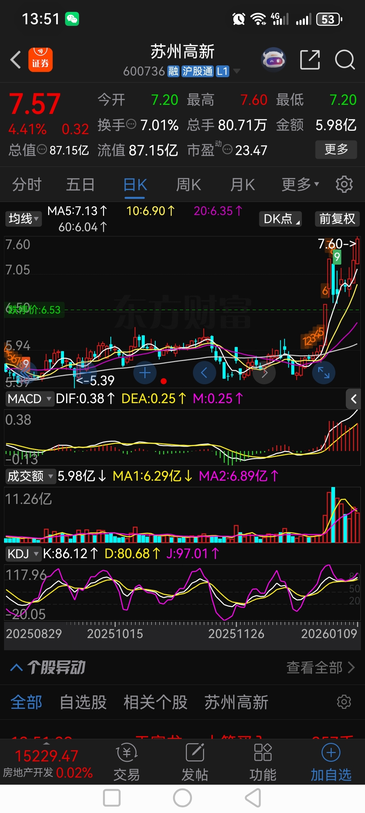Switch to 分时 tab
The height and width of the screenshot is (813, 365).
pos(27,184)
